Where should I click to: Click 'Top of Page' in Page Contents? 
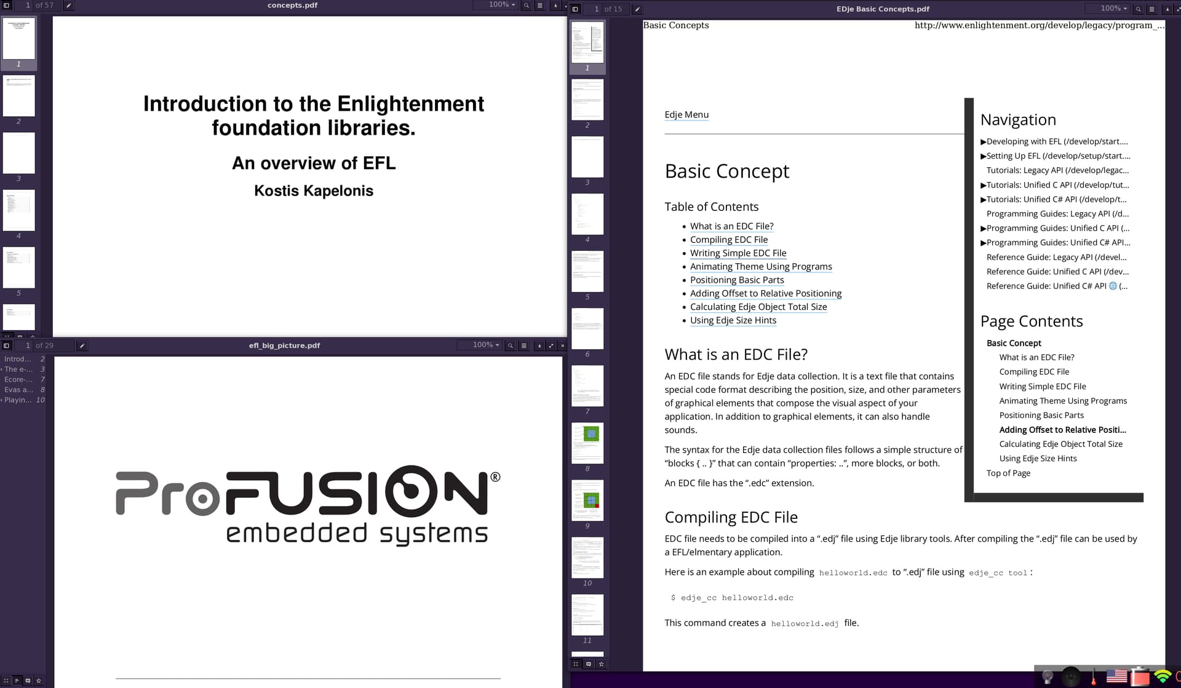(x=1008, y=473)
